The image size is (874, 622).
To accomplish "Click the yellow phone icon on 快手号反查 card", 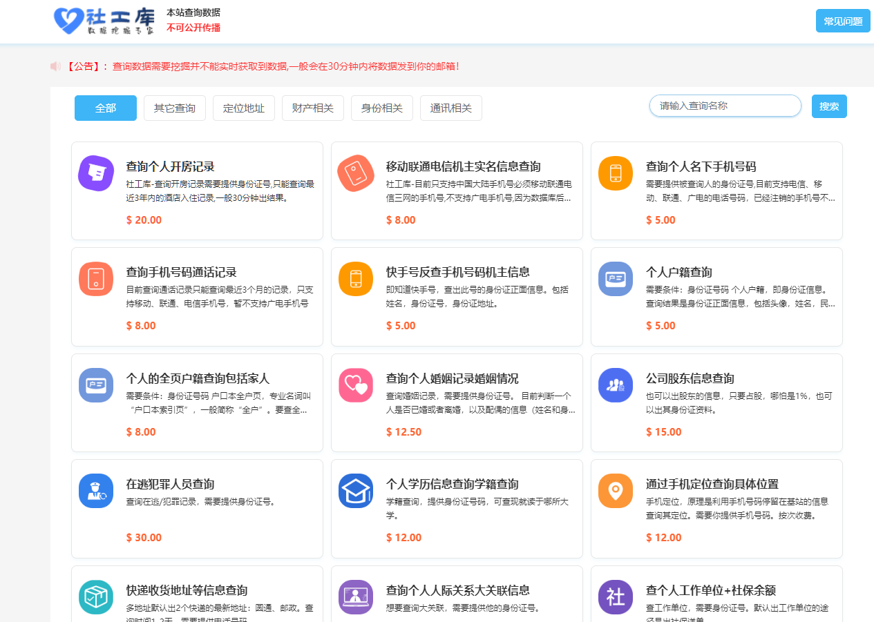I will tap(355, 279).
